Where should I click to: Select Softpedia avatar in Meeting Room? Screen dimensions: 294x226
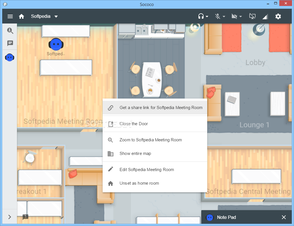click(56, 44)
